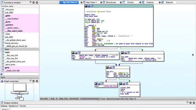Close the Structures tab with its circle icon

tap(101, 2)
